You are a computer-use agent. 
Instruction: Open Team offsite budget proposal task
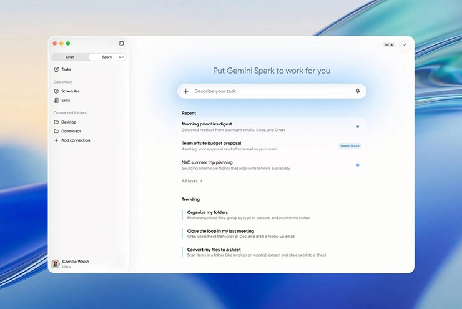click(272, 146)
